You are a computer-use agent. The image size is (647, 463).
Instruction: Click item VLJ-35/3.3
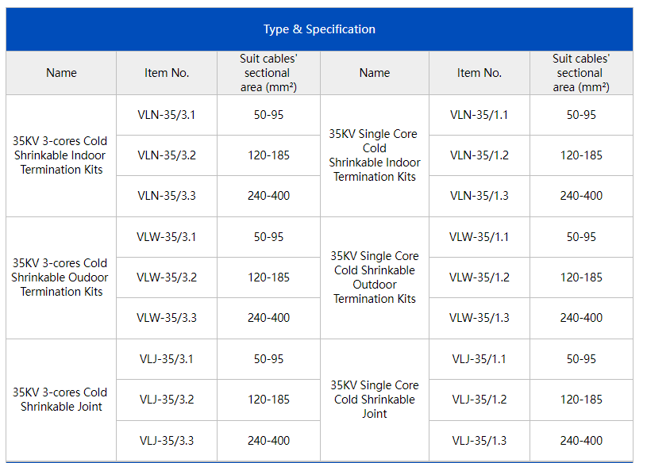[166, 441]
